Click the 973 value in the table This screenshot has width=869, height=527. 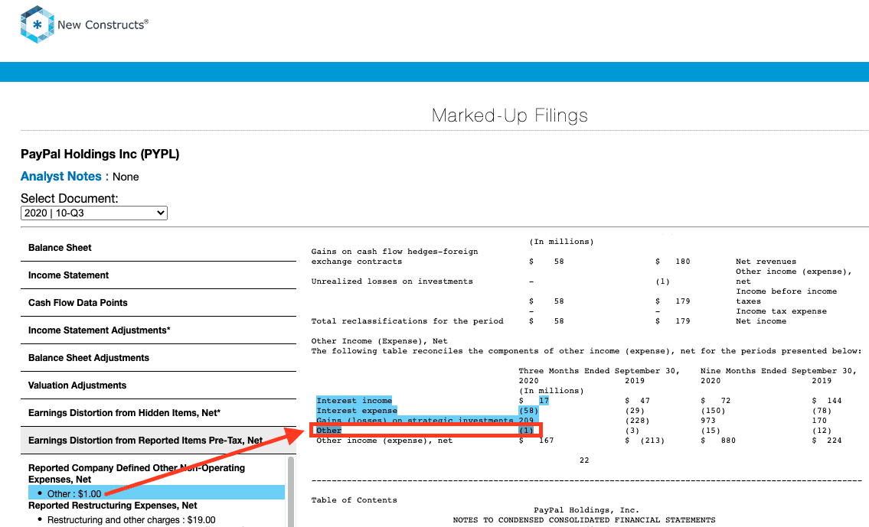707,421
